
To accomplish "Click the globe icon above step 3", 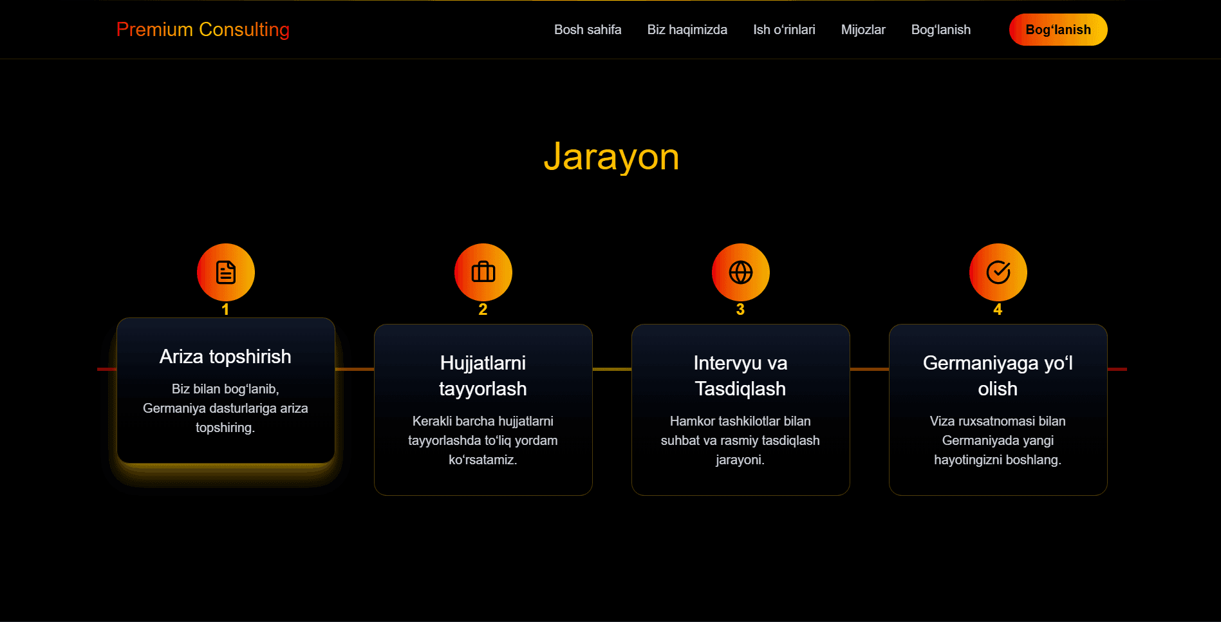I will [740, 272].
